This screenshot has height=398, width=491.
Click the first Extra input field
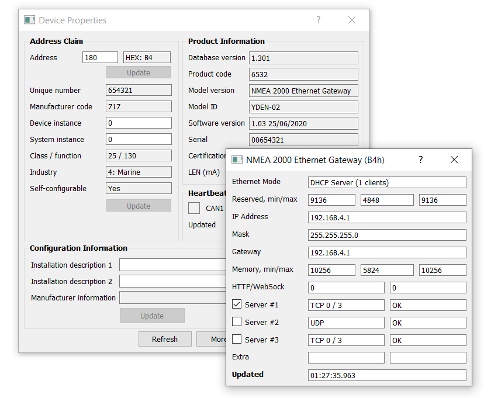(x=346, y=358)
